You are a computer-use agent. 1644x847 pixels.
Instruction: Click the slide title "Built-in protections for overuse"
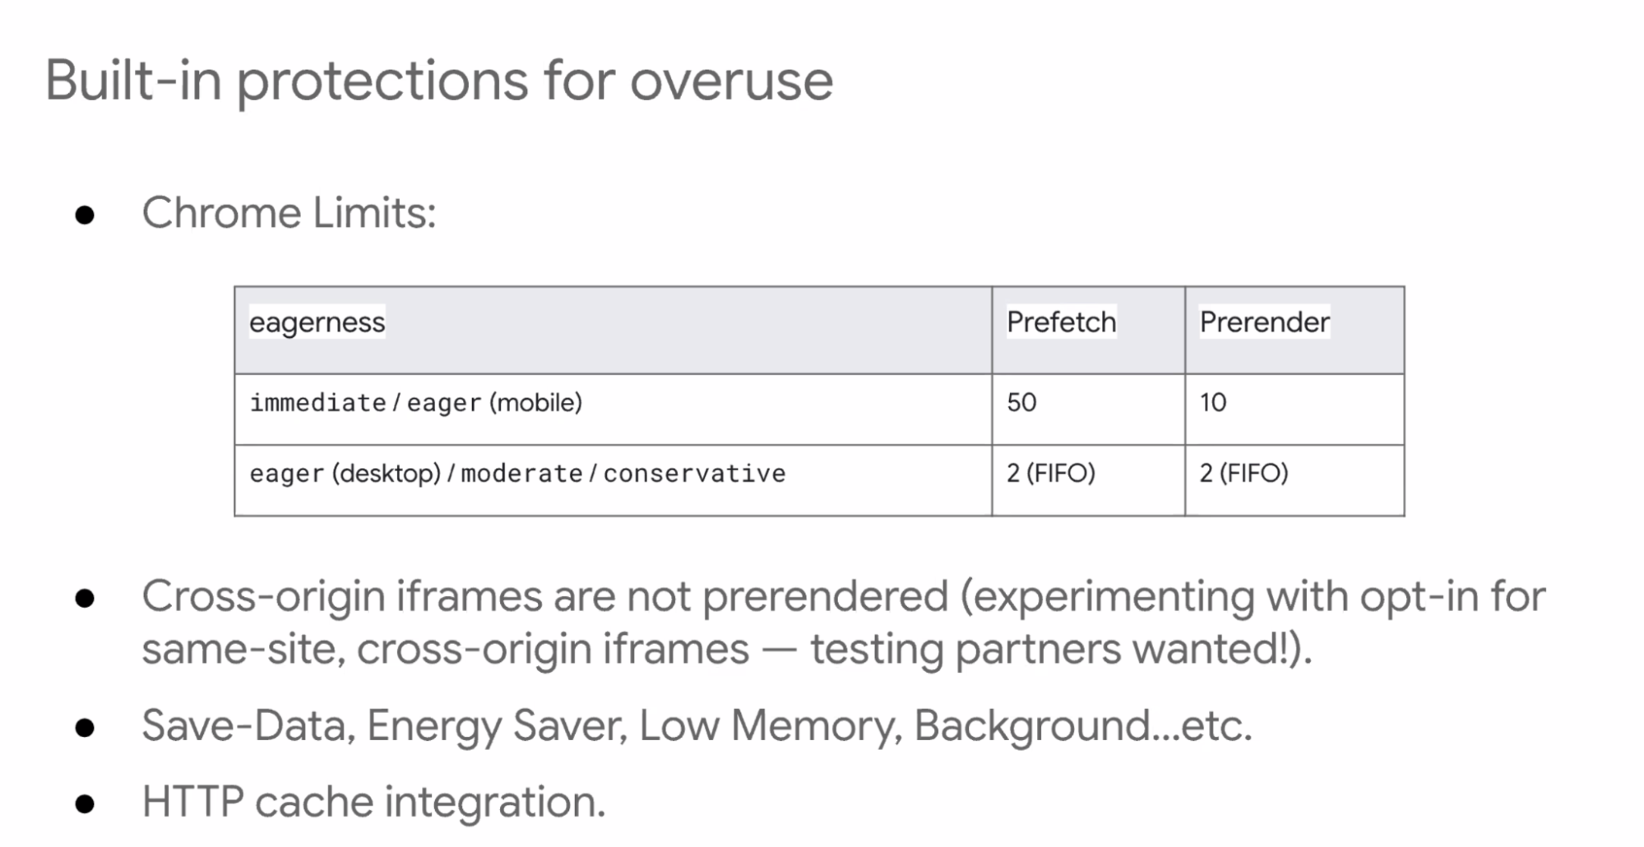pos(438,81)
